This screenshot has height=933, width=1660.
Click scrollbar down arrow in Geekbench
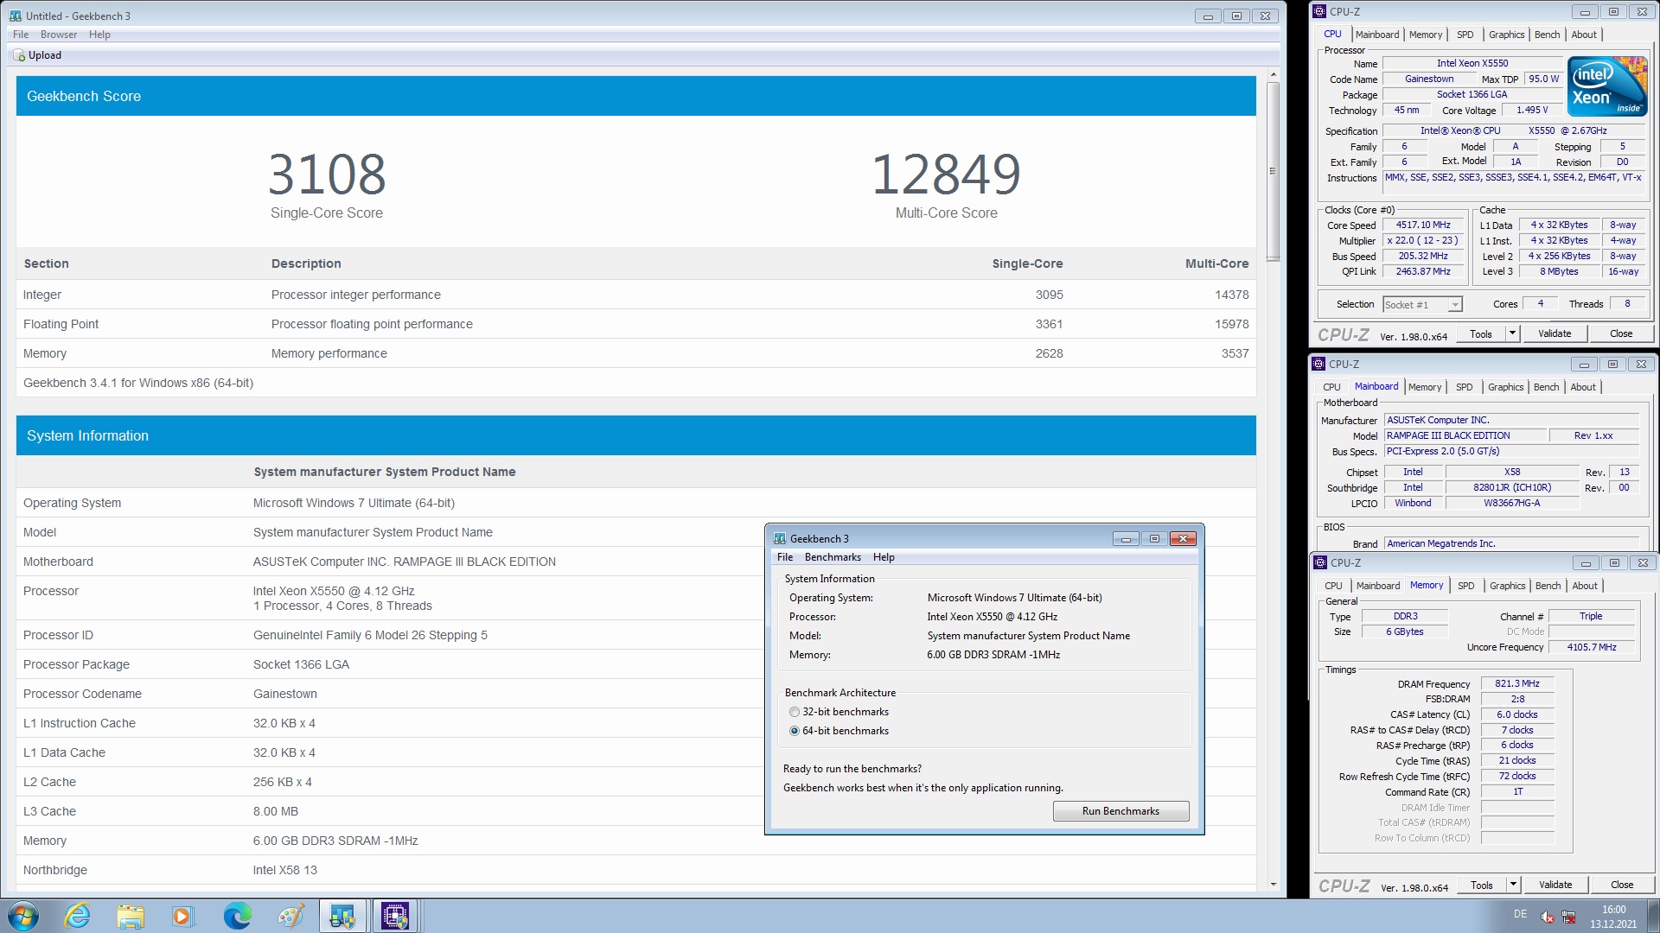[x=1273, y=885]
